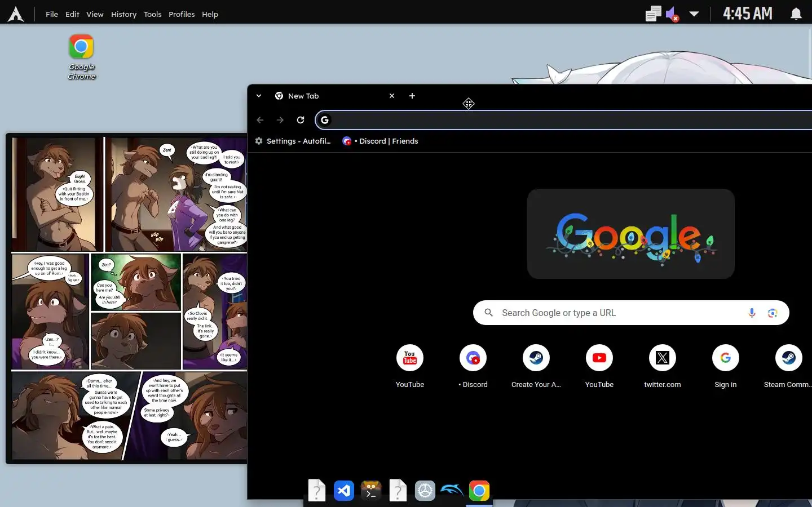The image size is (812, 507).
Task: Open the Steam Comm... shortcut
Action: tap(788, 367)
